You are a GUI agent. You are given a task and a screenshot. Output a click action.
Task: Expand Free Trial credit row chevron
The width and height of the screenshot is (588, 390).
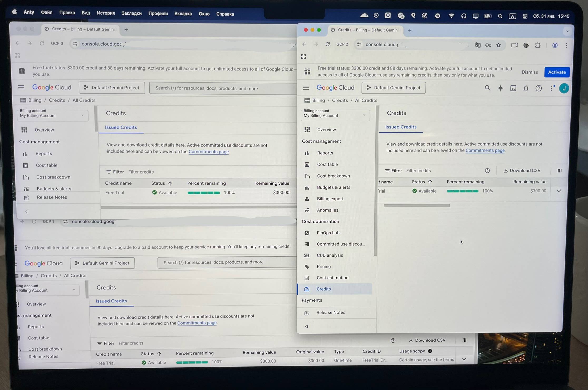click(559, 191)
